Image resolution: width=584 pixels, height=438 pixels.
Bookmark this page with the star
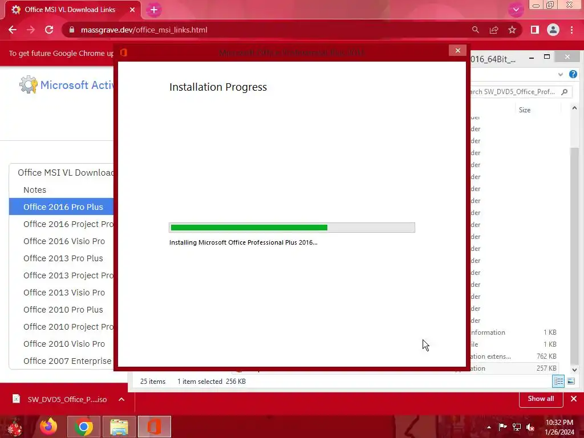(x=512, y=30)
